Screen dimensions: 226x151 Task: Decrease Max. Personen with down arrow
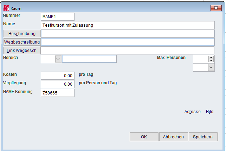(x=211, y=60)
